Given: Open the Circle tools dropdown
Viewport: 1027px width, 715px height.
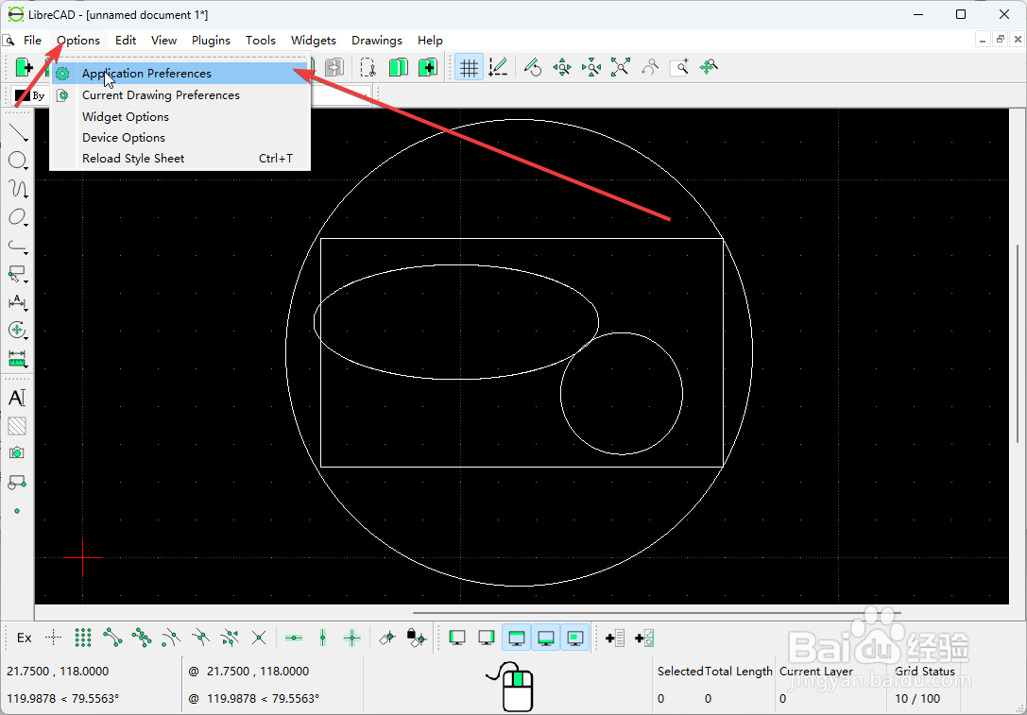Looking at the screenshot, I should tap(18, 161).
